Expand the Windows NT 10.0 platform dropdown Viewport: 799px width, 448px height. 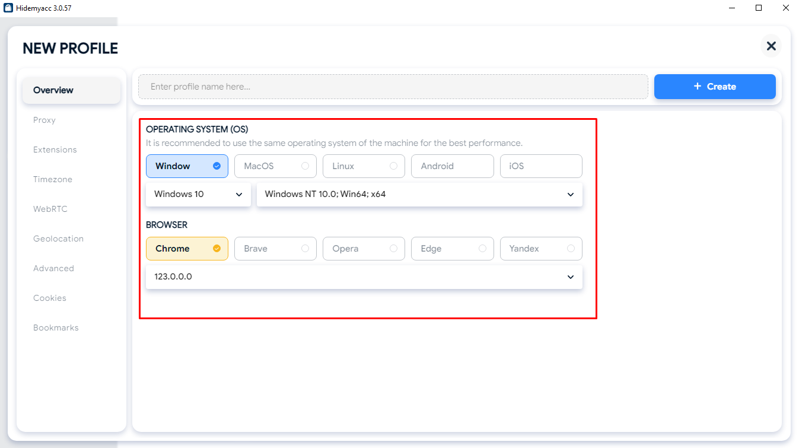419,194
